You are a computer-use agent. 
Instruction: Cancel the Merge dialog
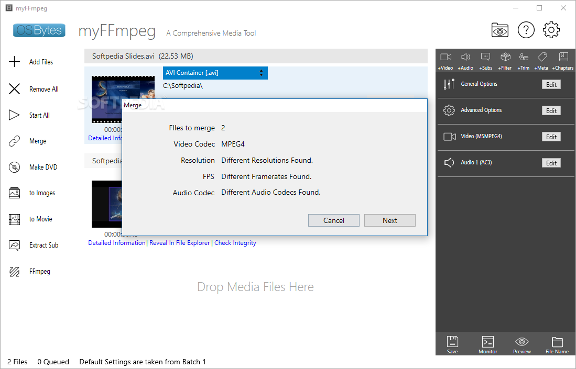pyautogui.click(x=333, y=220)
